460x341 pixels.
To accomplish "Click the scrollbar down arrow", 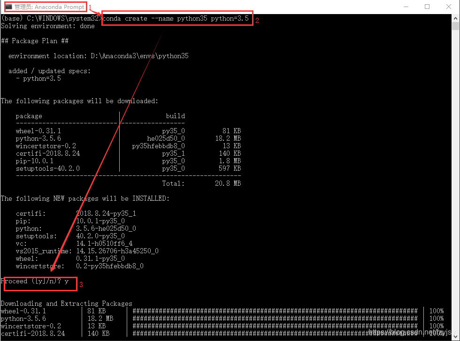I will pos(455,336).
